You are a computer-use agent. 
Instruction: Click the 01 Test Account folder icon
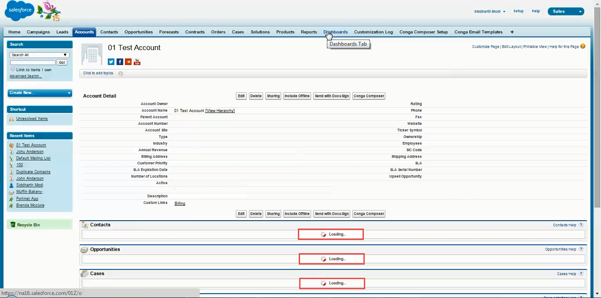(11, 145)
